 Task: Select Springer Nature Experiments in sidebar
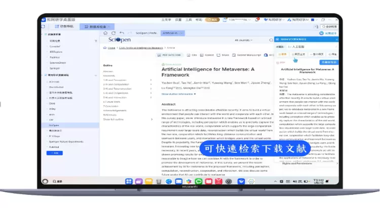(x=66, y=142)
